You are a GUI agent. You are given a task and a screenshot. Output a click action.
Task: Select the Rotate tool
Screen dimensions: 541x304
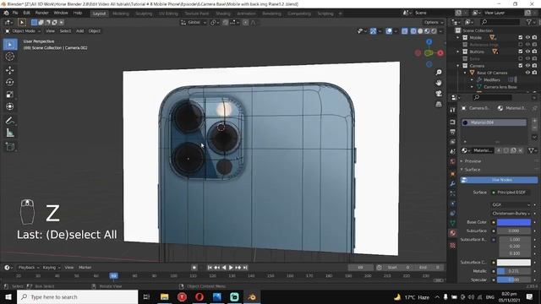click(x=10, y=83)
